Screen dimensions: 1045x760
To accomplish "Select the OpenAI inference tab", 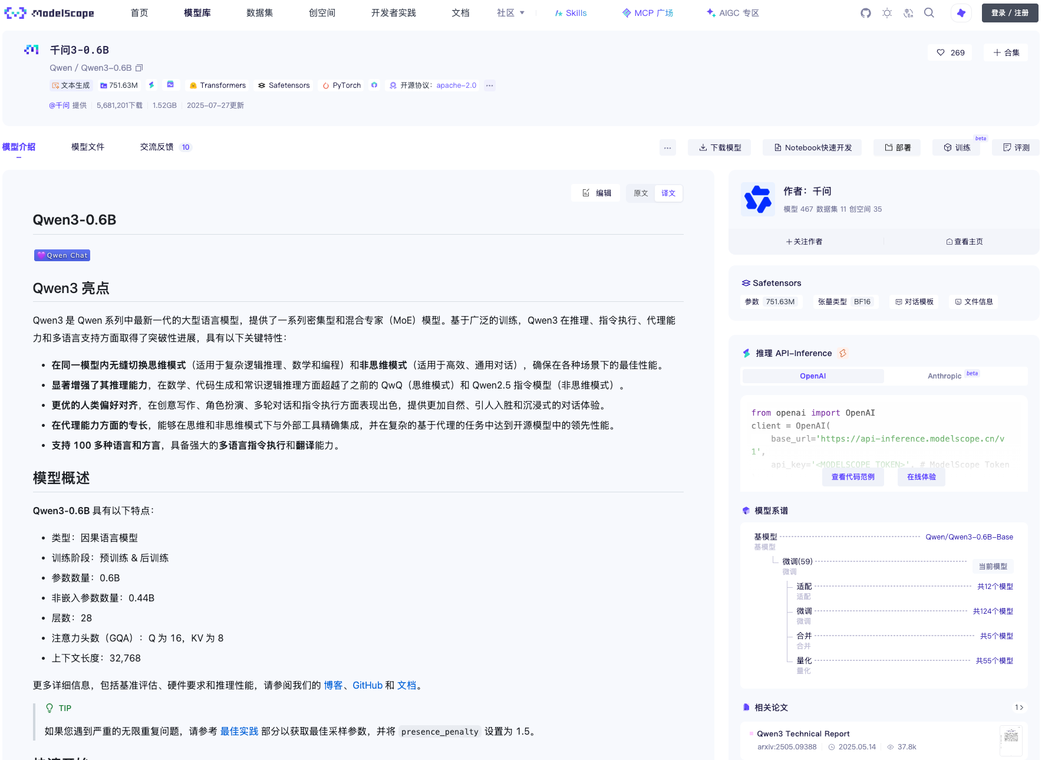I will coord(813,376).
